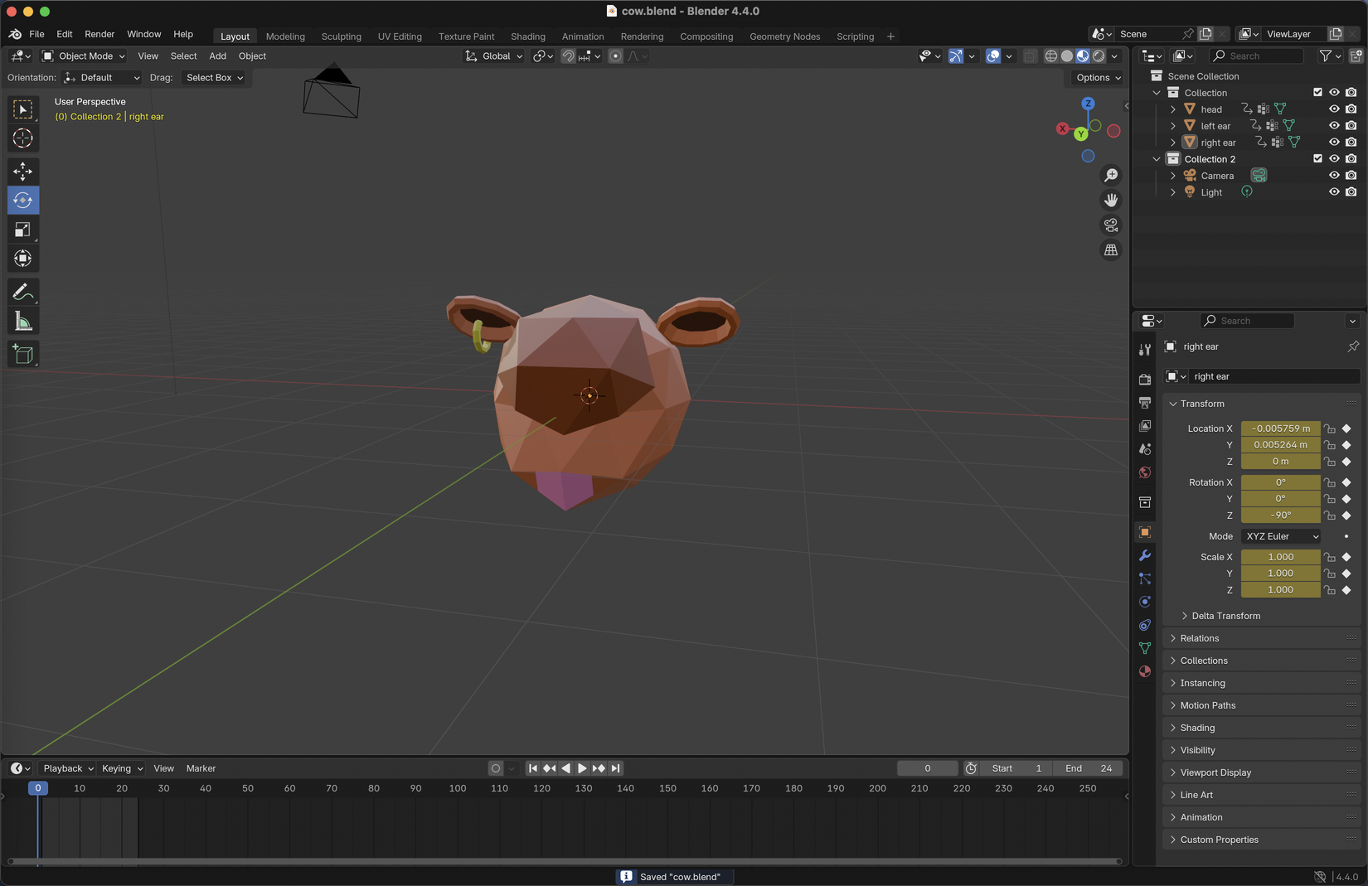Click the Location X value field

pyautogui.click(x=1281, y=428)
